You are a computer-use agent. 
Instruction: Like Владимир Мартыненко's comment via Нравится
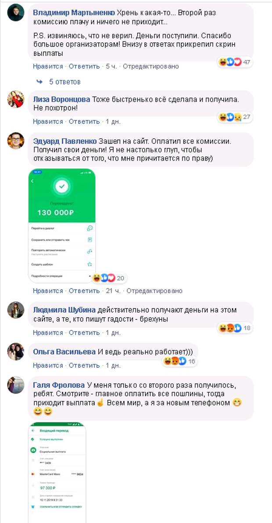click(48, 66)
